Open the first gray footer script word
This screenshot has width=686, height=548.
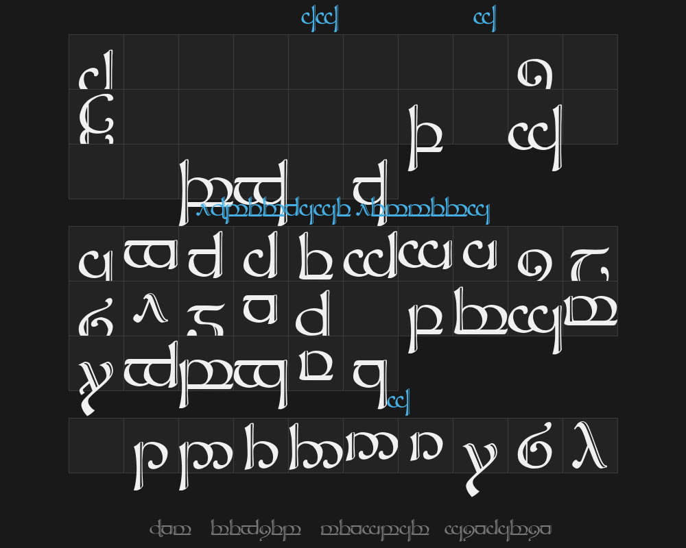pos(170,530)
